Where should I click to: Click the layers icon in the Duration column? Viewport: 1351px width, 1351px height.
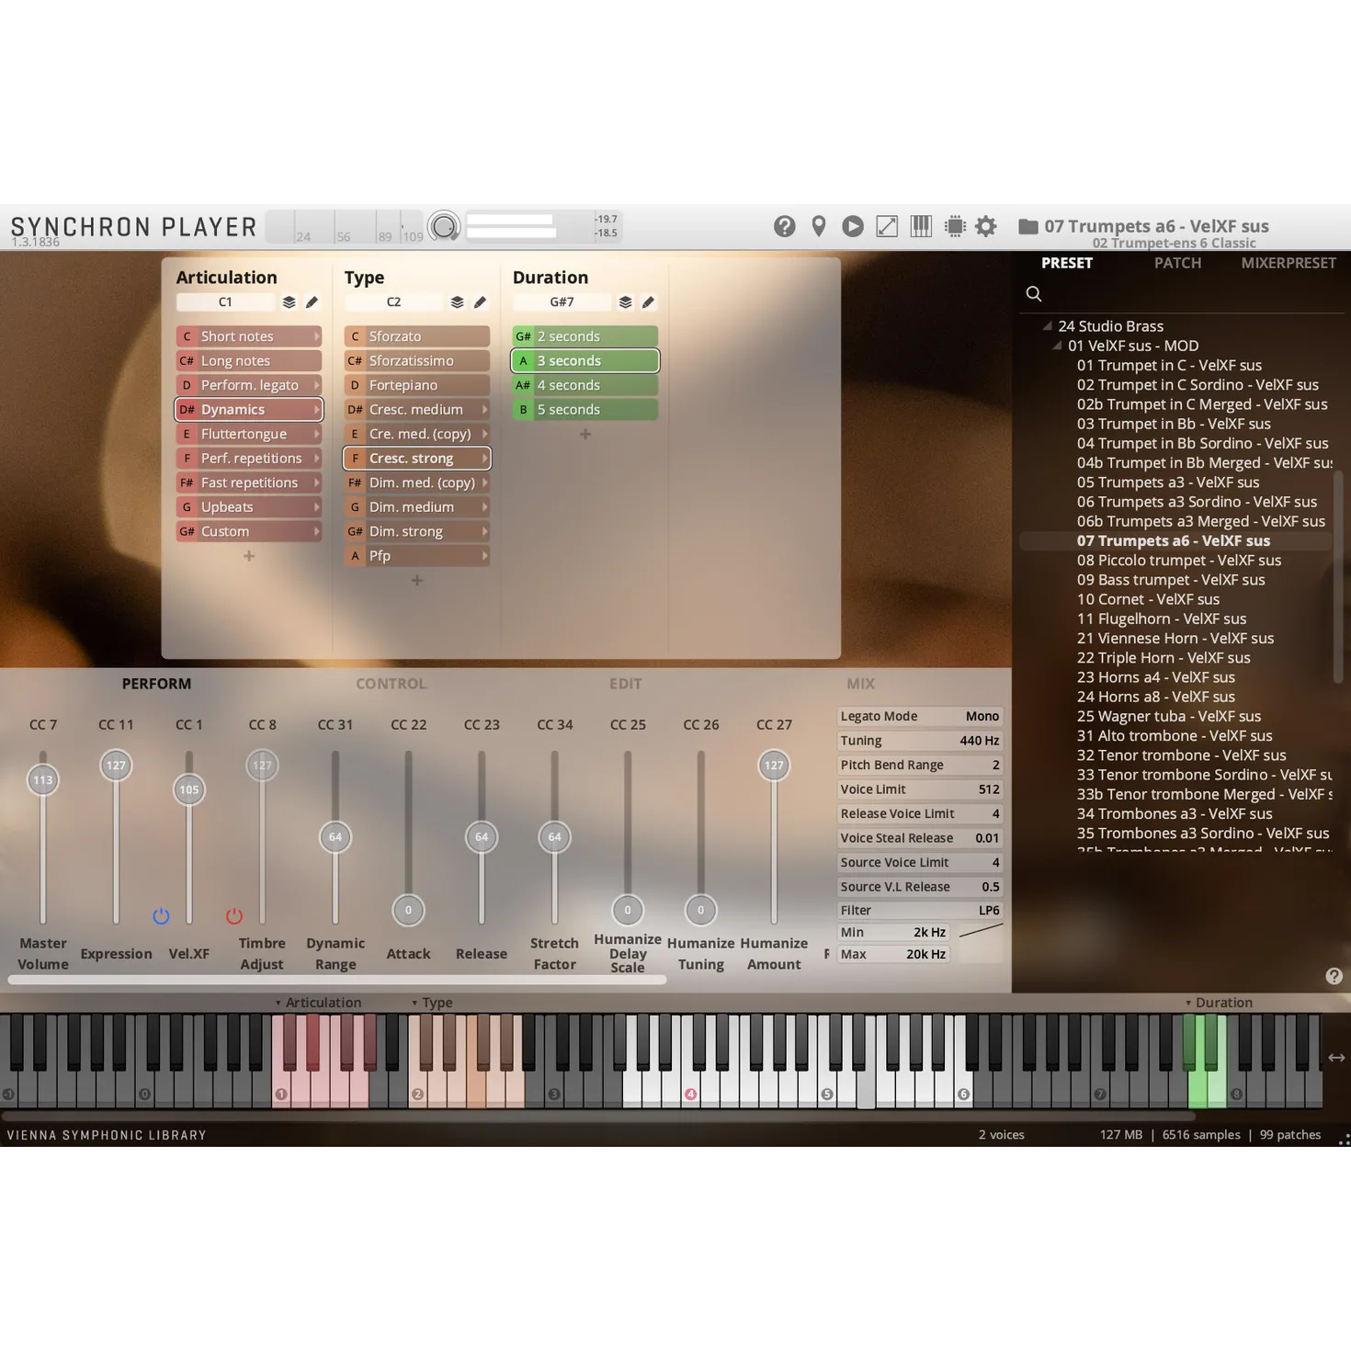coord(625,302)
